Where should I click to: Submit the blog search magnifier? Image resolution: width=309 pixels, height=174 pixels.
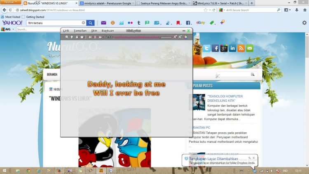[253, 74]
